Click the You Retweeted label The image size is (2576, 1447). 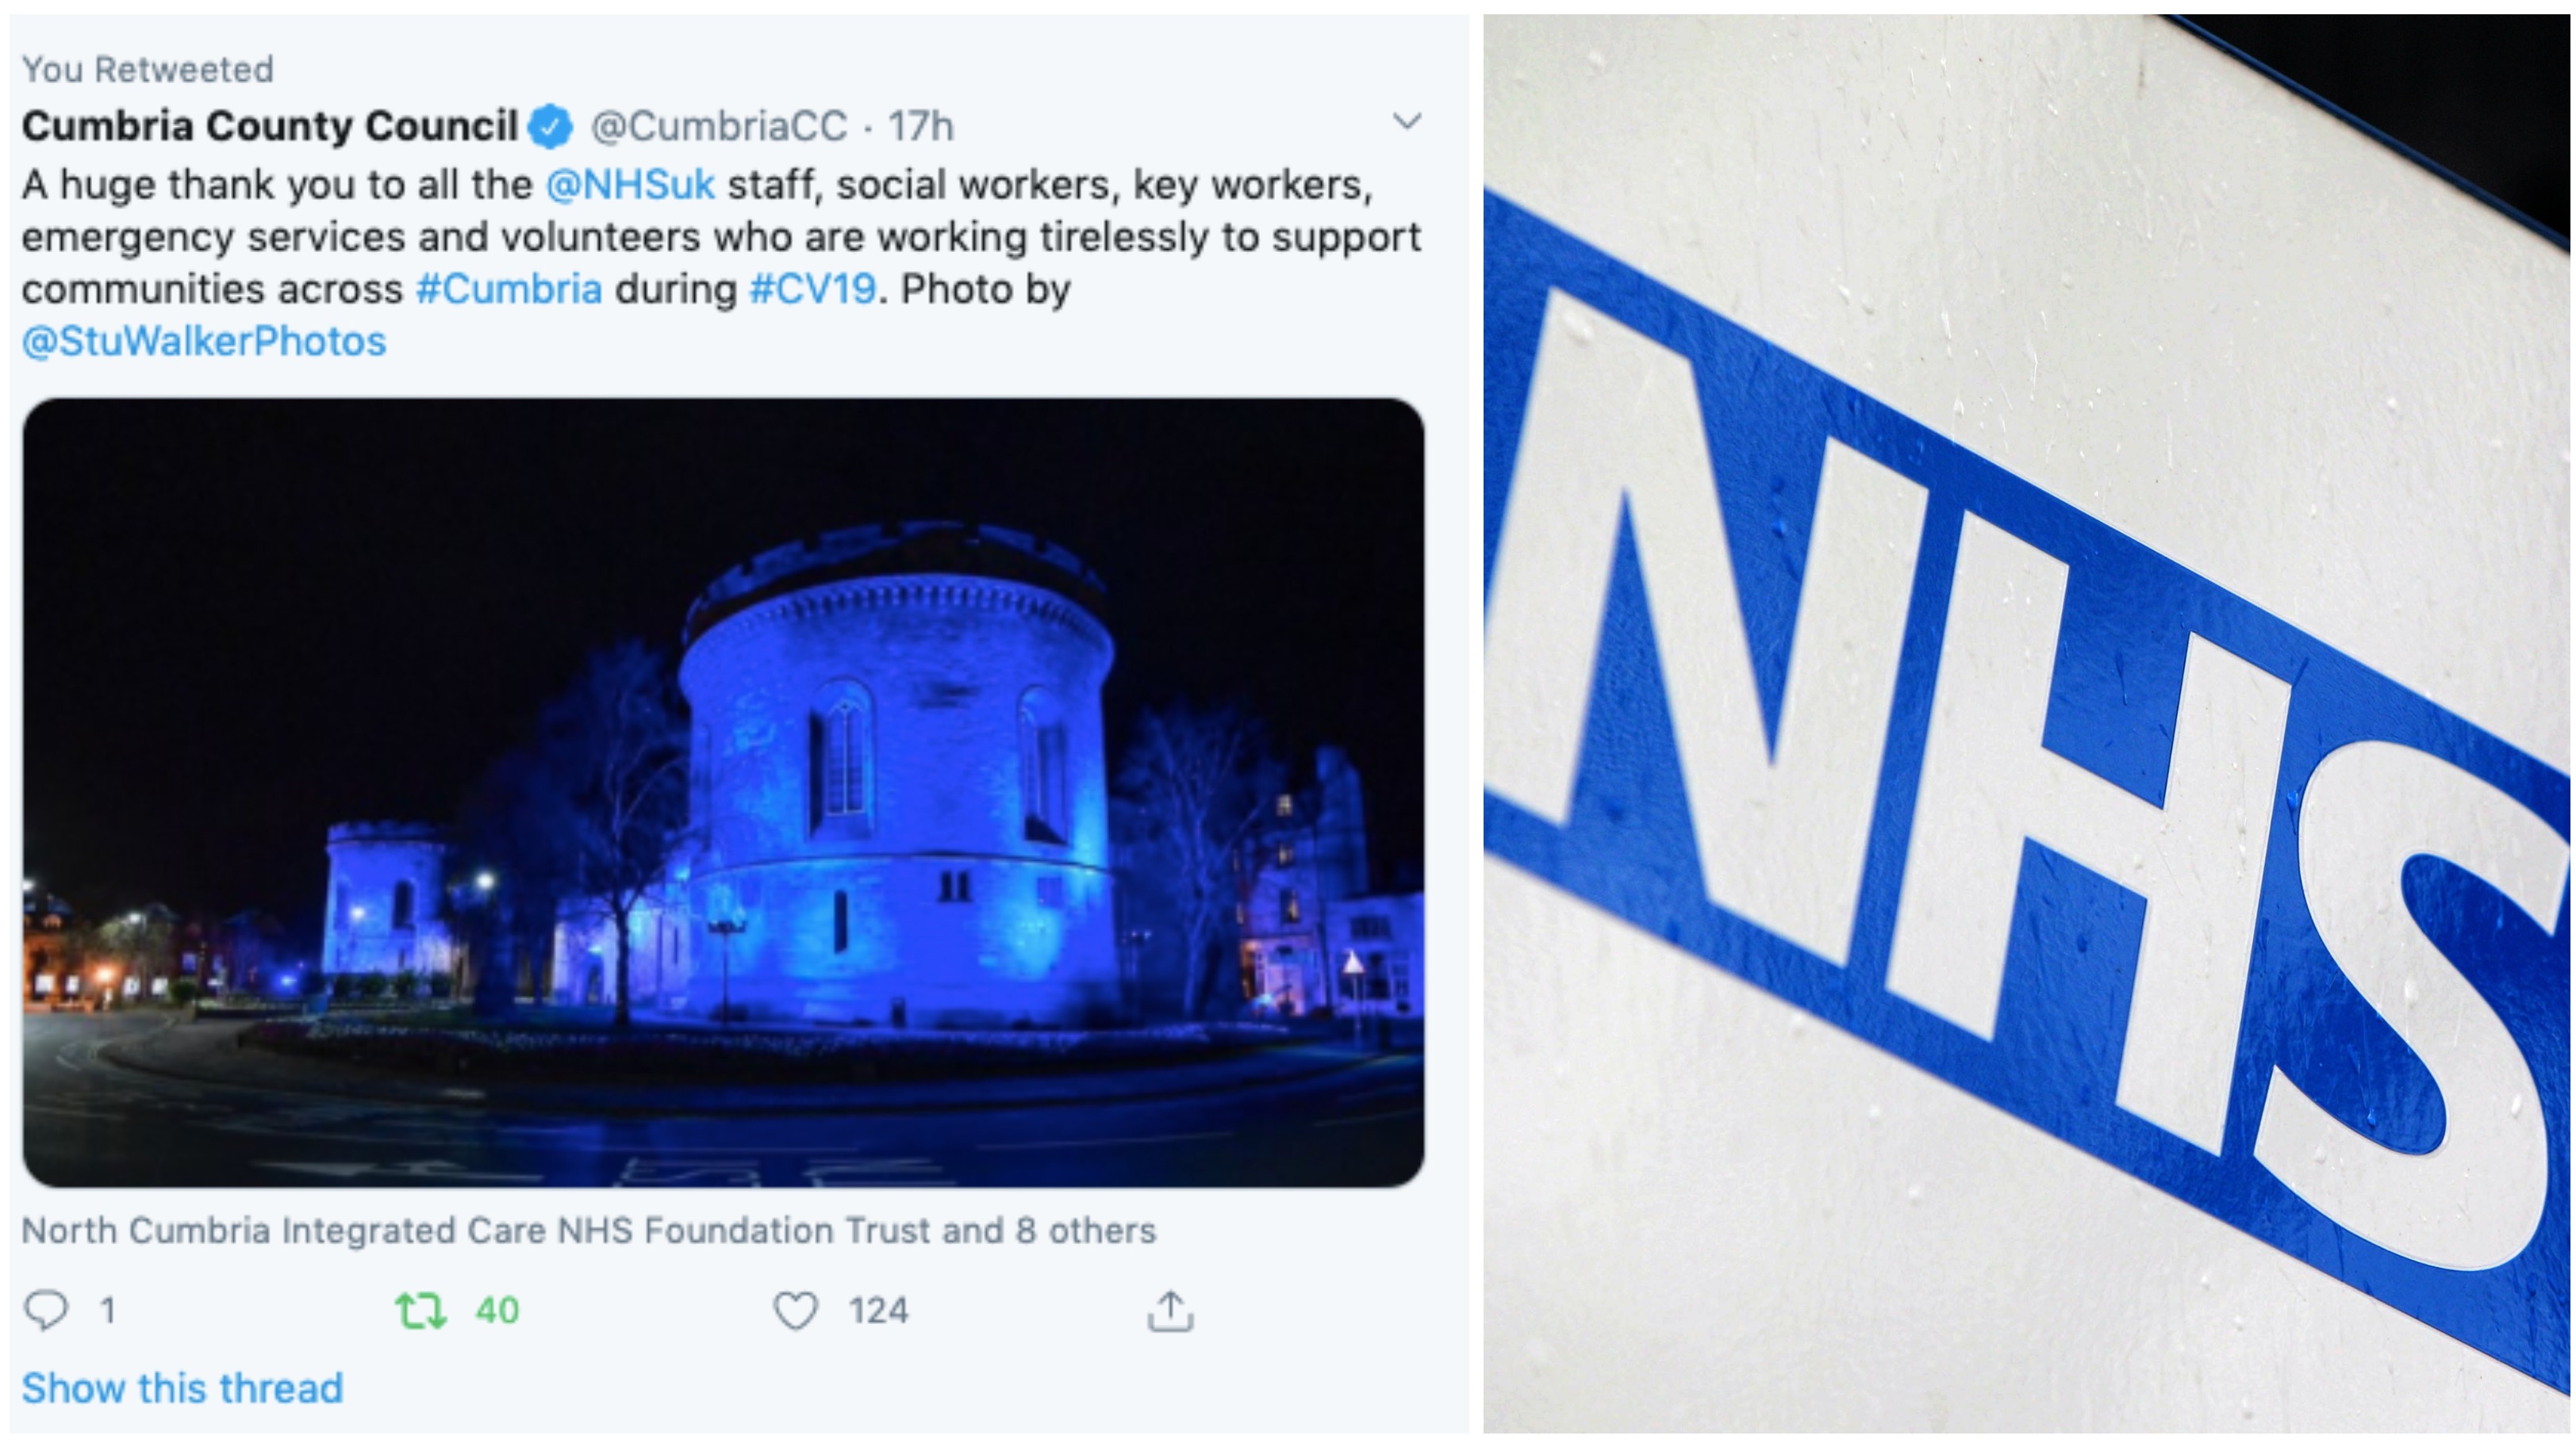click(x=147, y=69)
